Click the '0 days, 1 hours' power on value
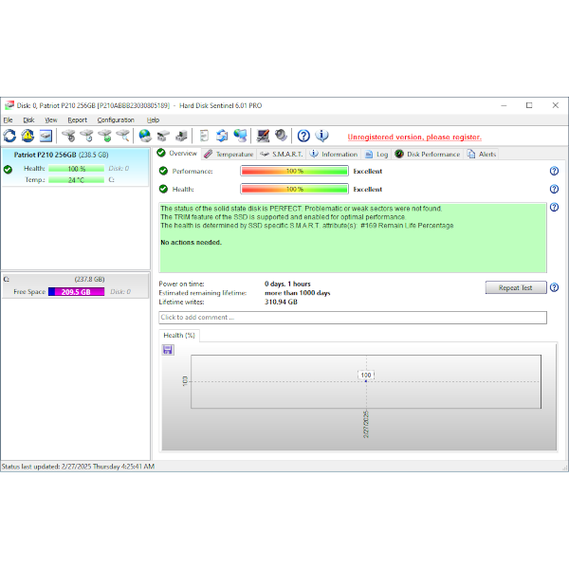The height and width of the screenshot is (569, 569). (x=287, y=284)
